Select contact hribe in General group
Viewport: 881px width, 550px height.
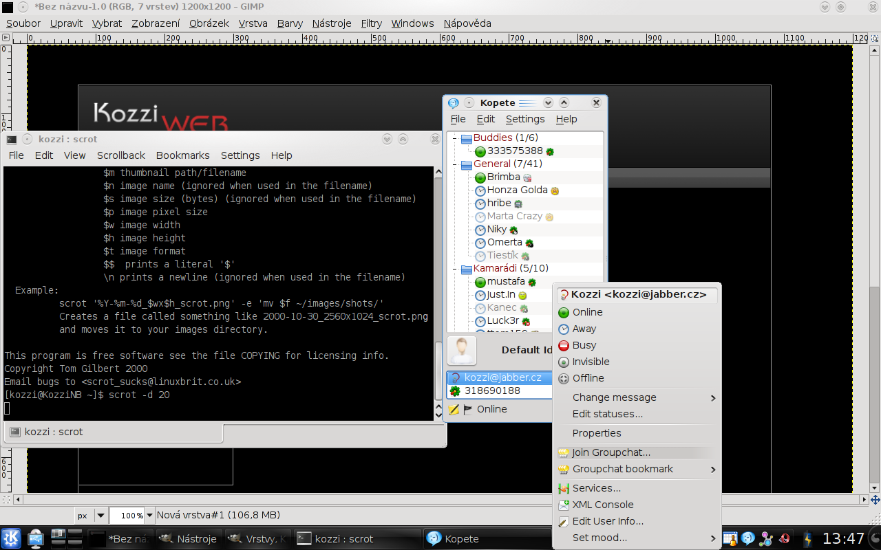point(499,203)
